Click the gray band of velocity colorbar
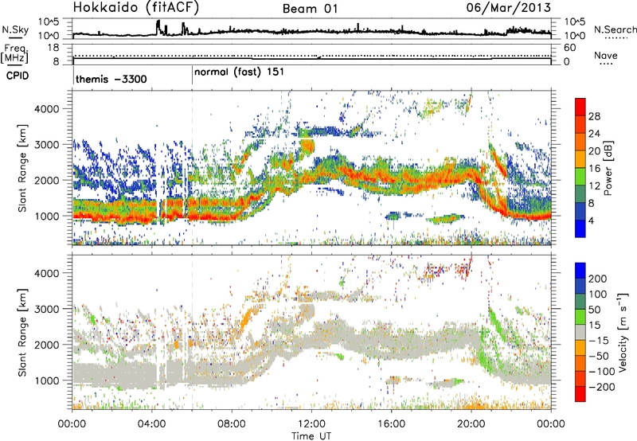Screen dimensions: 637x441 [580, 333]
